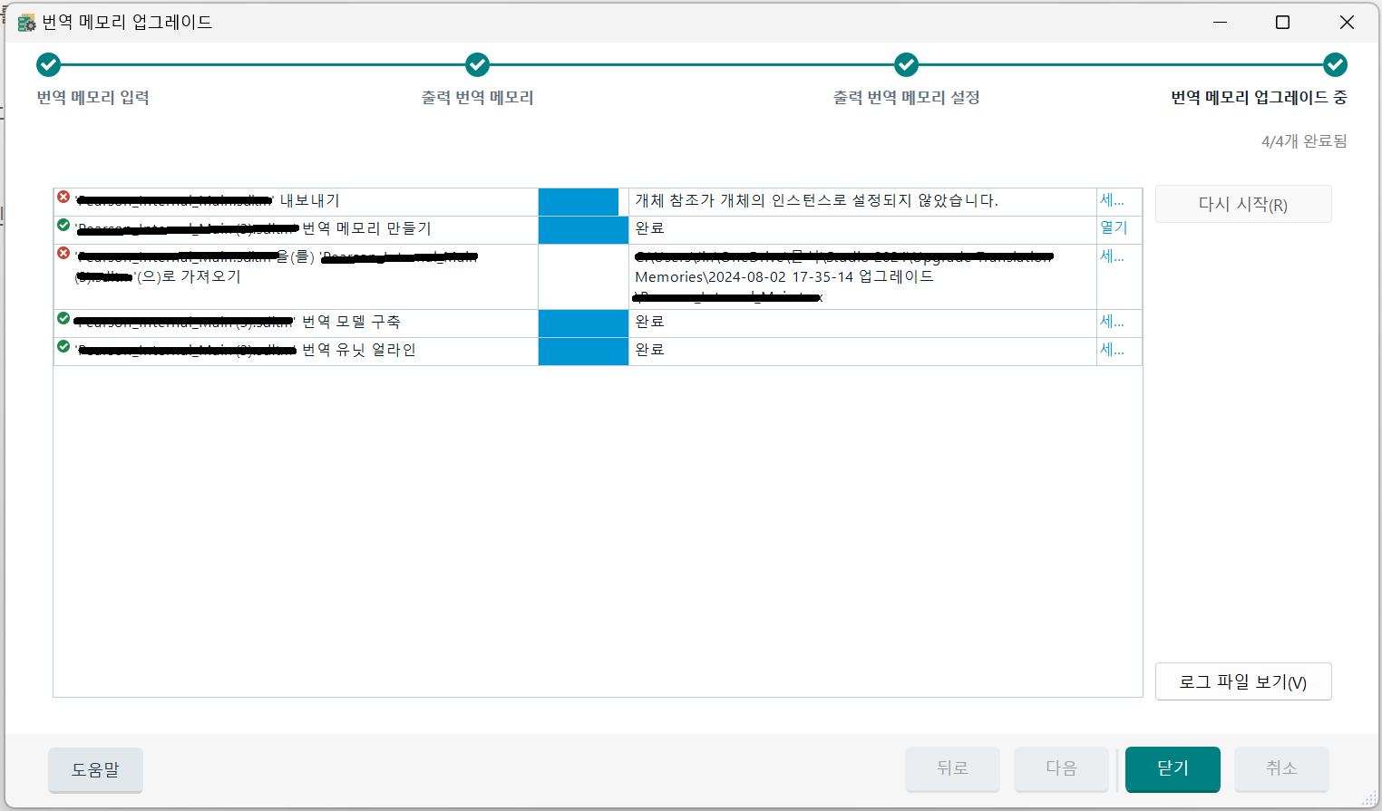This screenshot has width=1382, height=811.
Task: Cancel the upgrade via 취소
Action: point(1280,769)
